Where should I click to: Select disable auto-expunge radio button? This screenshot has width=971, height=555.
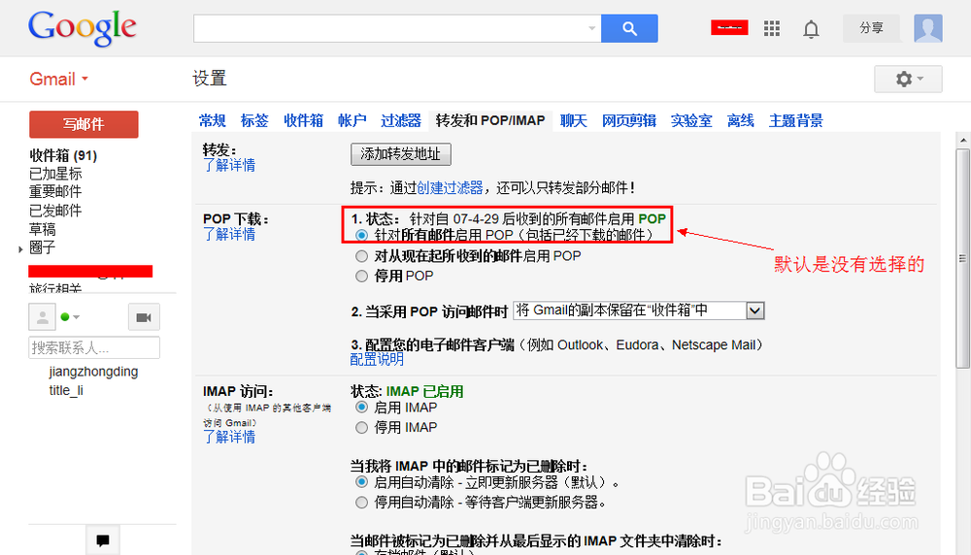tap(361, 503)
